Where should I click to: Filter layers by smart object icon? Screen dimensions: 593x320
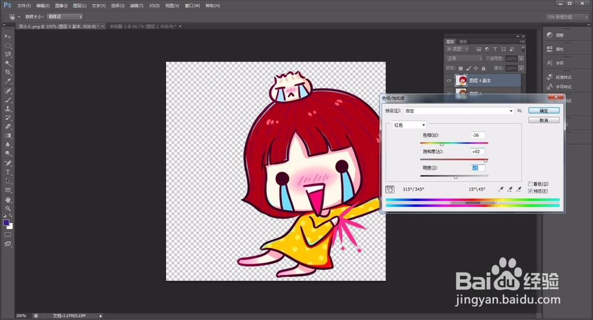(x=512, y=49)
